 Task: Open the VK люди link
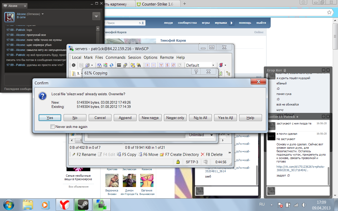point(168,23)
